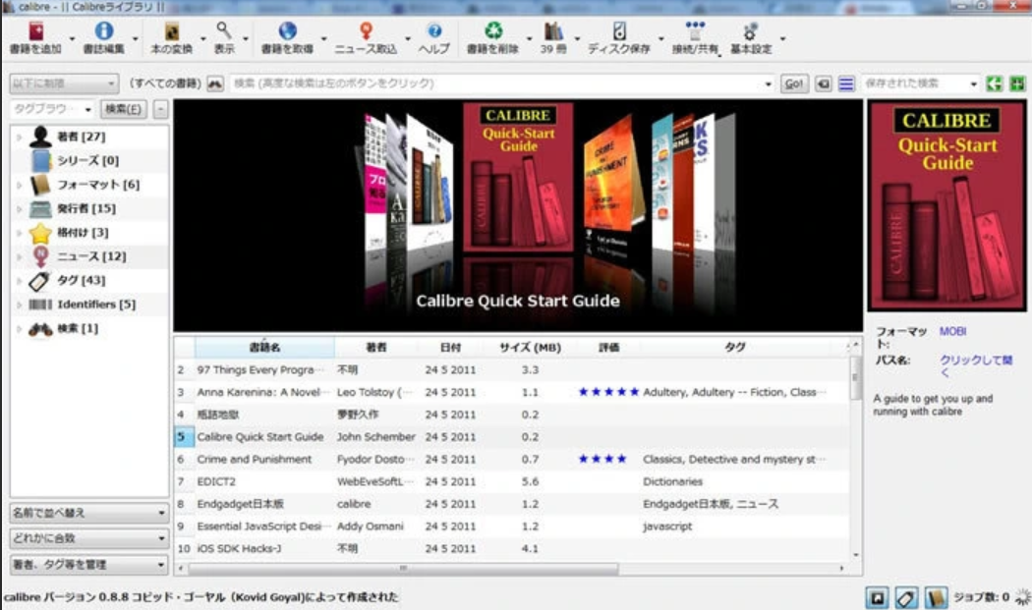Open 書誌編集 metadata edit tool

[103, 31]
